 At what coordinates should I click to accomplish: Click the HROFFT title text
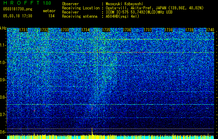pyautogui.click(x=21, y=3)
